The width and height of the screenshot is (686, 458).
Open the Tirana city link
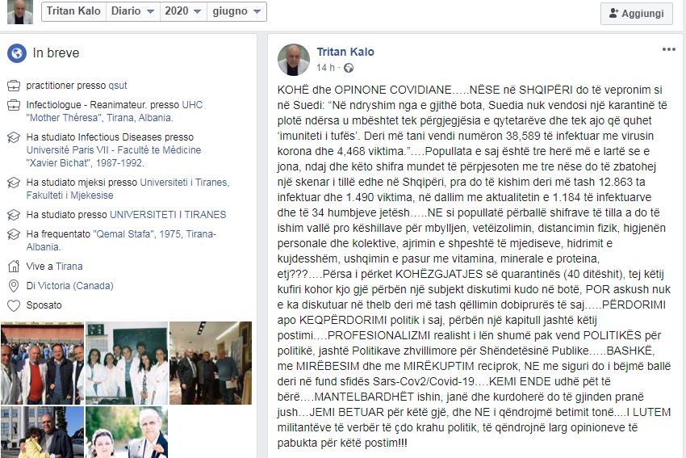click(69, 267)
